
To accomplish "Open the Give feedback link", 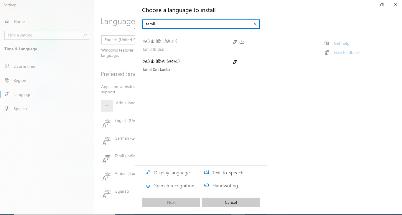I will click(347, 52).
